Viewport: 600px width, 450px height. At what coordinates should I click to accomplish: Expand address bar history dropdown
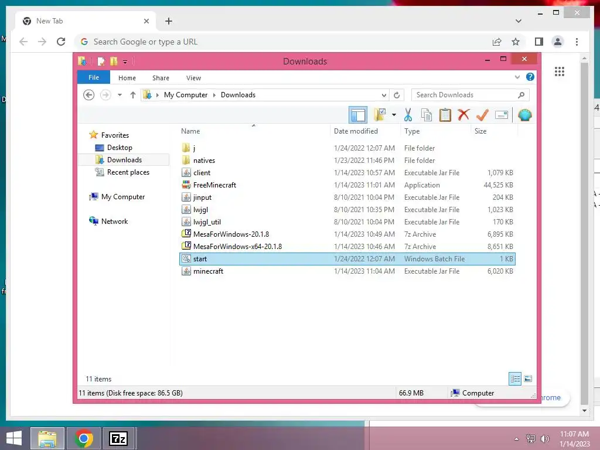click(384, 96)
